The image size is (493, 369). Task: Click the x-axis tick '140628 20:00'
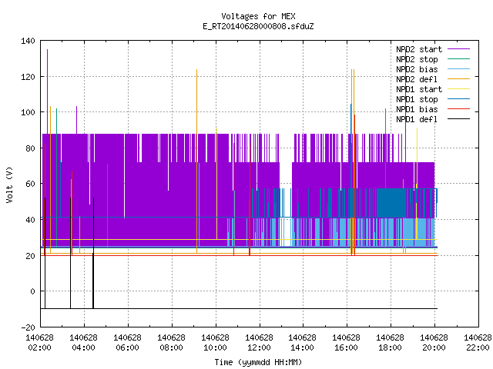point(434,343)
